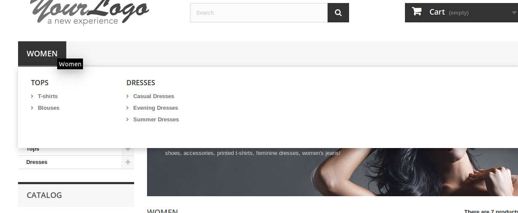Click inside the Search input field
Image resolution: width=518 pixels, height=213 pixels.
[259, 12]
